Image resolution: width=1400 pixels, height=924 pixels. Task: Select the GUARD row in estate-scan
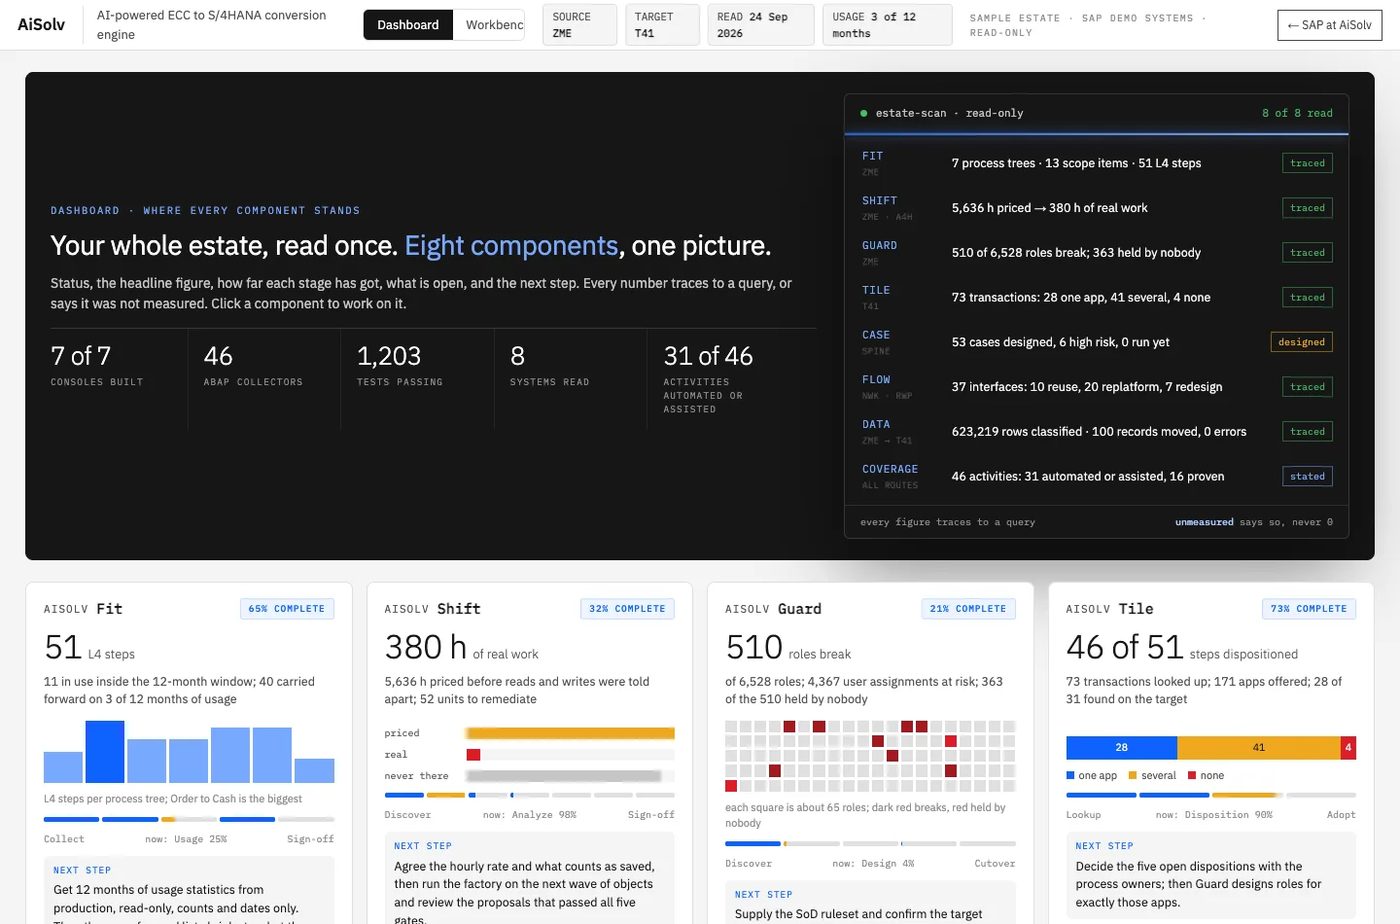tap(1097, 253)
